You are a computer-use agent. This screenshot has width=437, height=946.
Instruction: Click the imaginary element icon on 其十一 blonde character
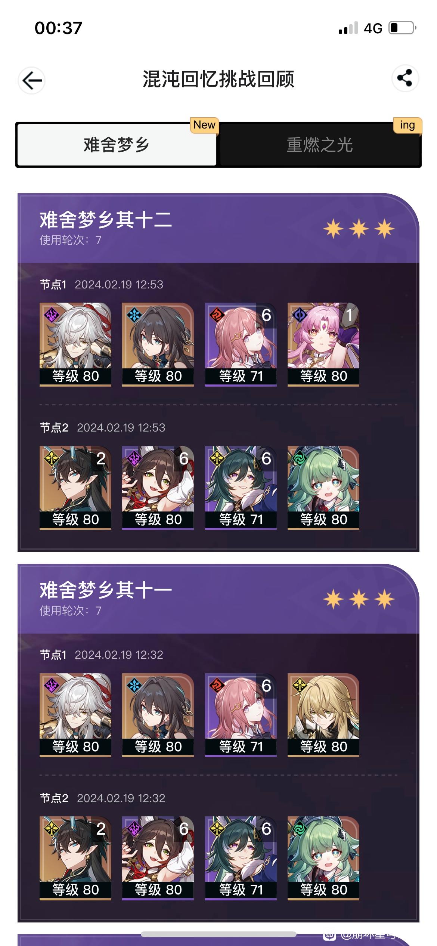(x=299, y=686)
